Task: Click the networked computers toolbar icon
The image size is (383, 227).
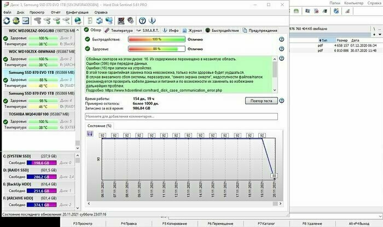Action: (x=109, y=21)
